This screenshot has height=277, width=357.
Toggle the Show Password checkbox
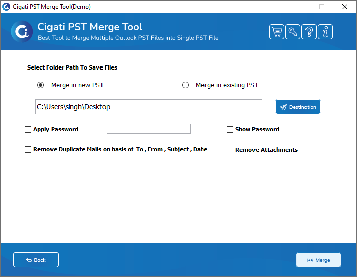pyautogui.click(x=230, y=129)
